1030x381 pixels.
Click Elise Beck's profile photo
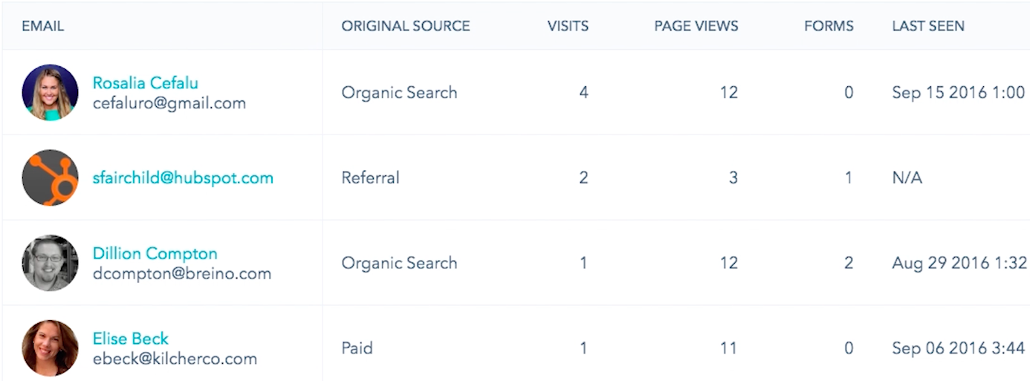tap(51, 348)
